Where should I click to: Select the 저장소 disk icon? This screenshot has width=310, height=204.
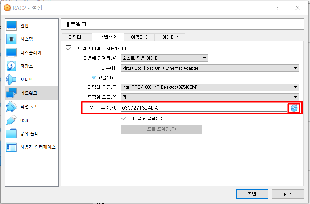pos(11,66)
